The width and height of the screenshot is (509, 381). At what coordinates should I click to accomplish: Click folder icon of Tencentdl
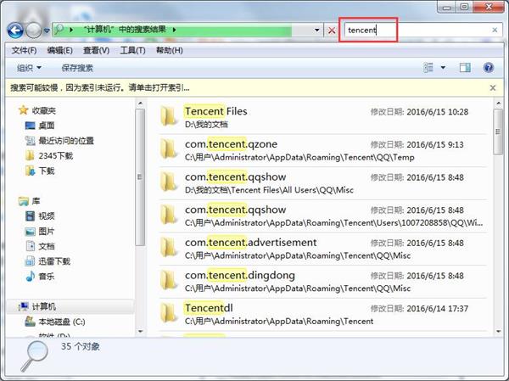[169, 313]
